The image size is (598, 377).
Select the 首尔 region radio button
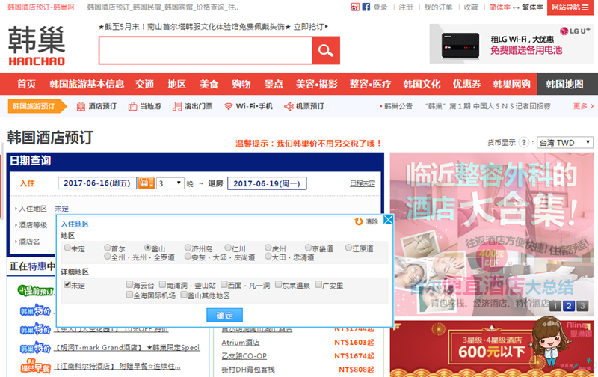tap(108, 248)
